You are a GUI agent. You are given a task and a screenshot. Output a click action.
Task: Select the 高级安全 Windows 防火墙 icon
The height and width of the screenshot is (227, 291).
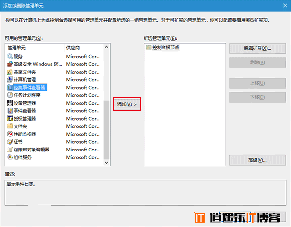(x=10, y=64)
